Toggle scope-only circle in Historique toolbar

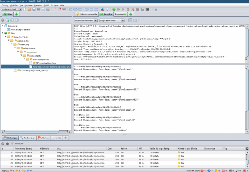click(3, 143)
